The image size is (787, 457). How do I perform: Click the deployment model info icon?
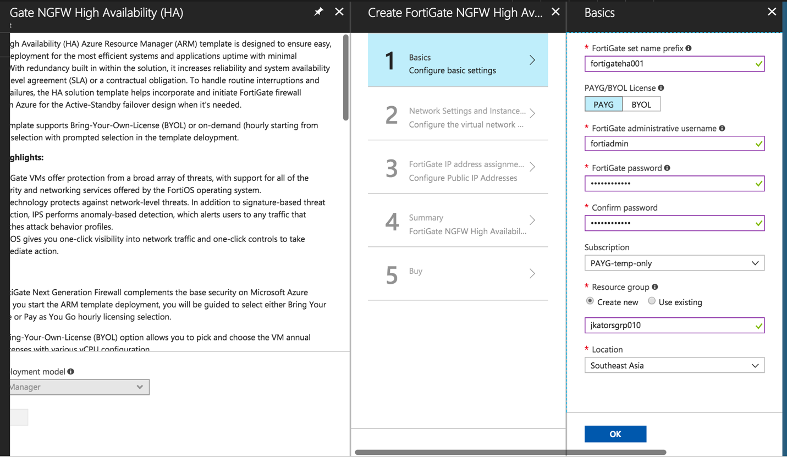click(x=71, y=372)
